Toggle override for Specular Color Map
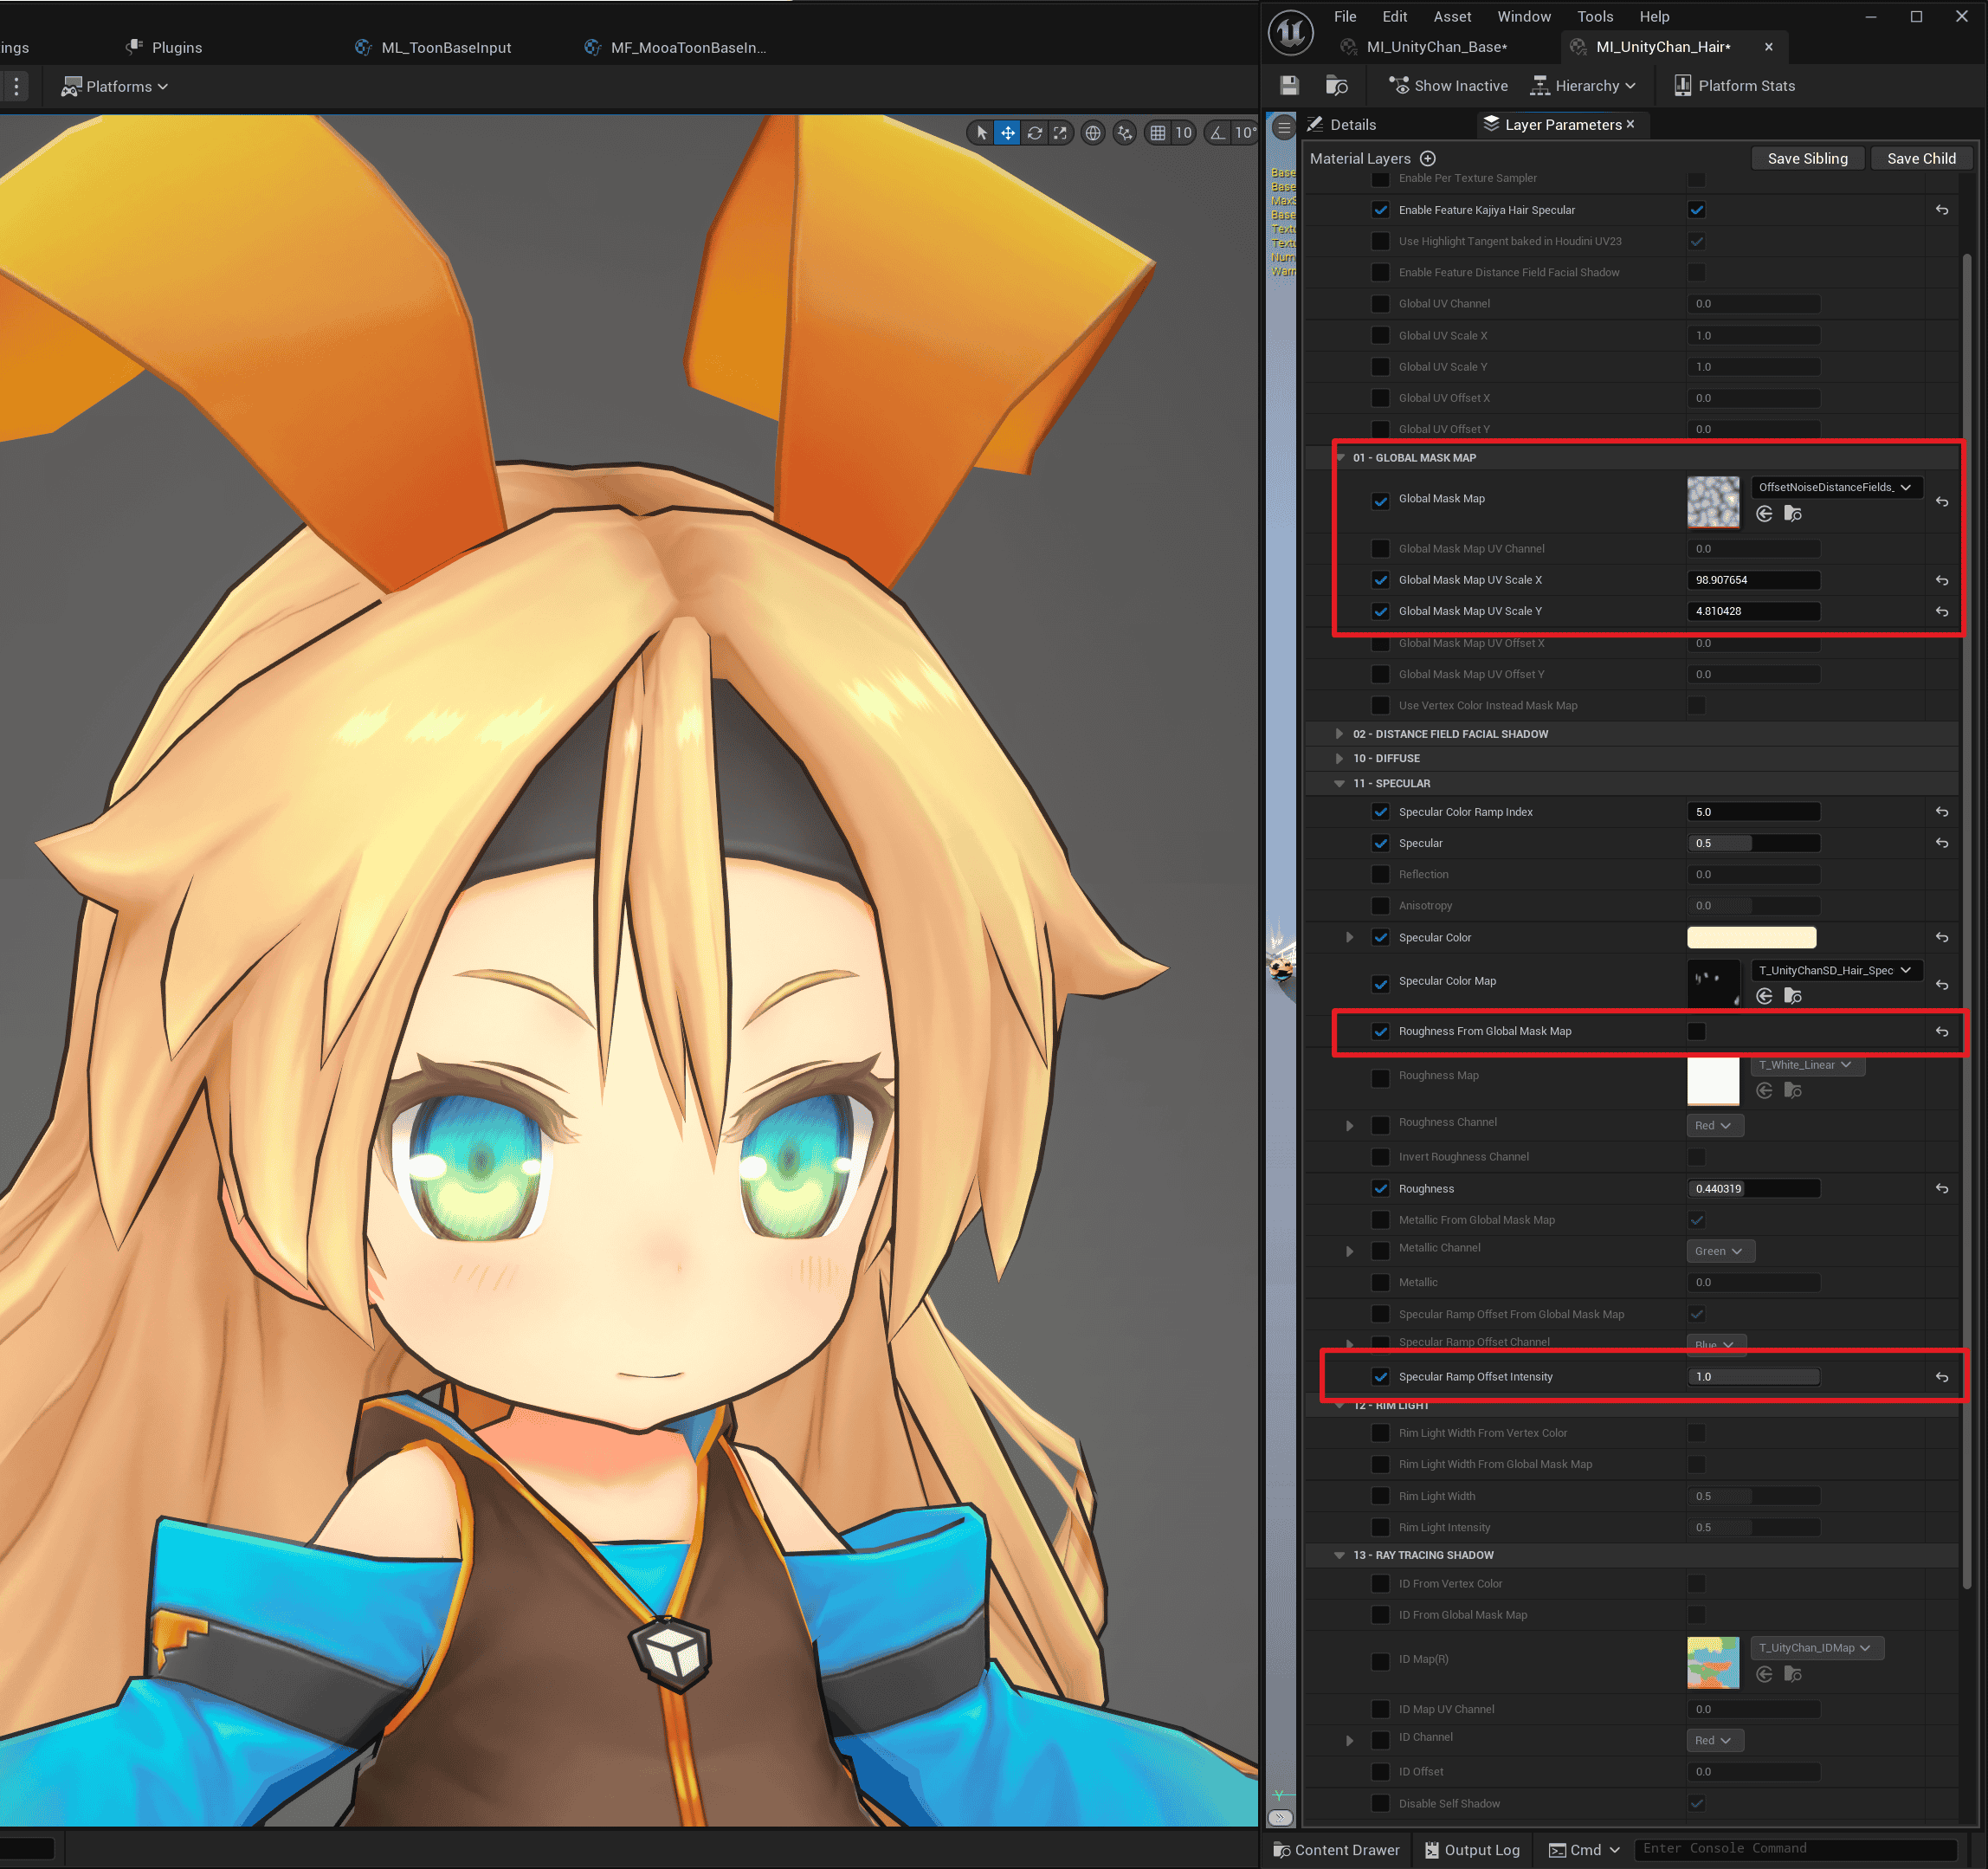Image resolution: width=1988 pixels, height=1869 pixels. (x=1380, y=984)
